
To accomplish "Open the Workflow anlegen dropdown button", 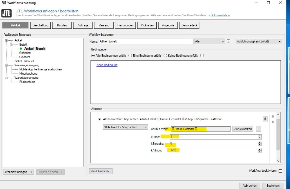I will [18, 172].
